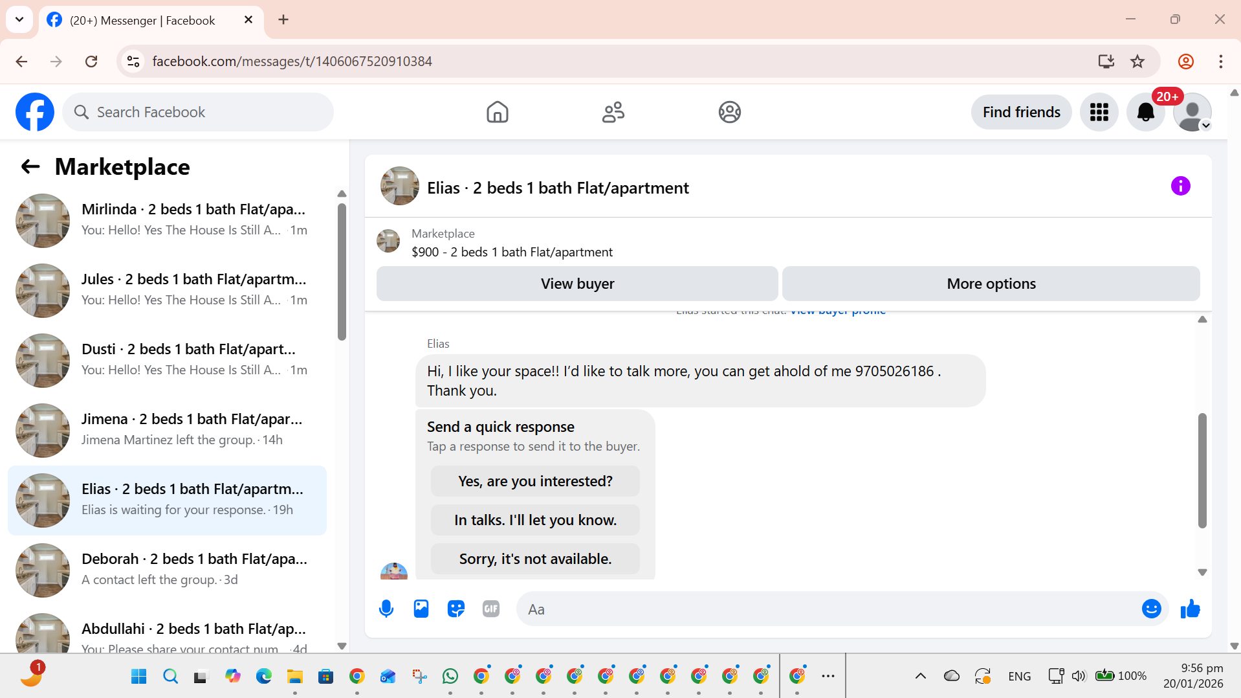Open the Groups icon in top navigation
Screen dimensions: 1241x698
[729, 112]
